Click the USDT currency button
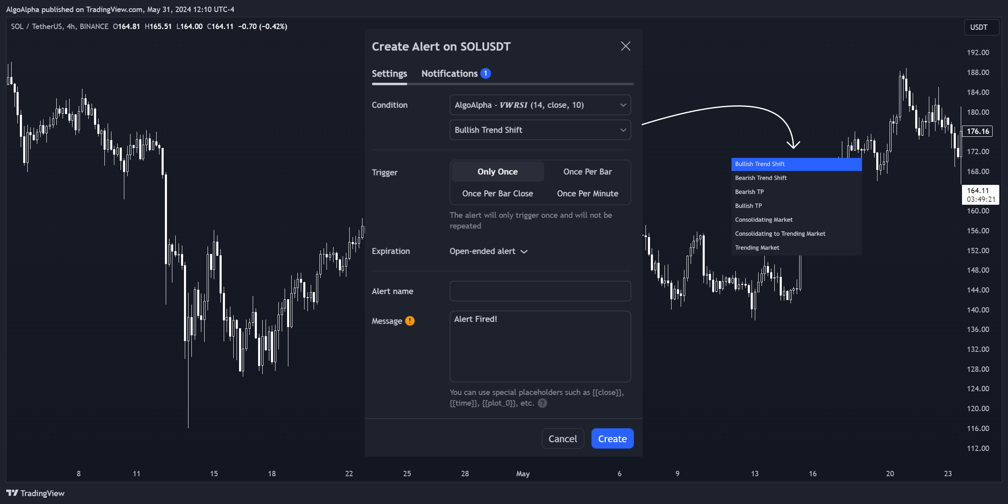Viewport: 1008px width, 504px height. 981,27
